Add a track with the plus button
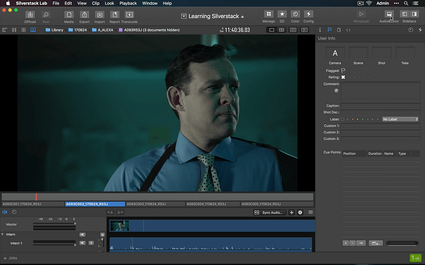Image resolution: width=425 pixels, height=265 pixels. pos(291,213)
